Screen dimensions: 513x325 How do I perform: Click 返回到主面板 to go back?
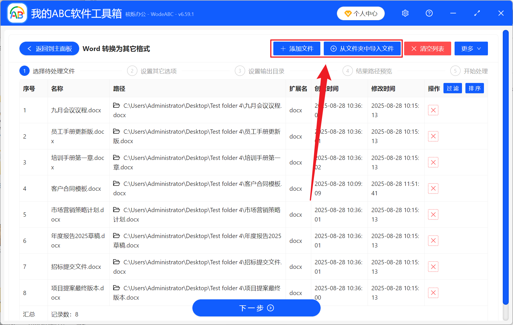tap(49, 48)
